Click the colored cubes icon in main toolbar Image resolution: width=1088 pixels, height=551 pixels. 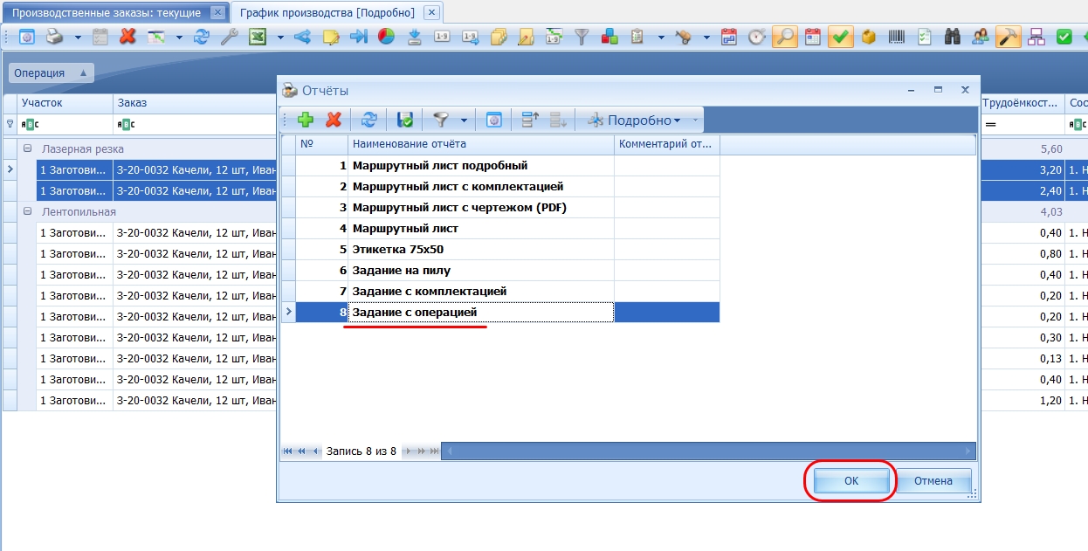pos(609,37)
